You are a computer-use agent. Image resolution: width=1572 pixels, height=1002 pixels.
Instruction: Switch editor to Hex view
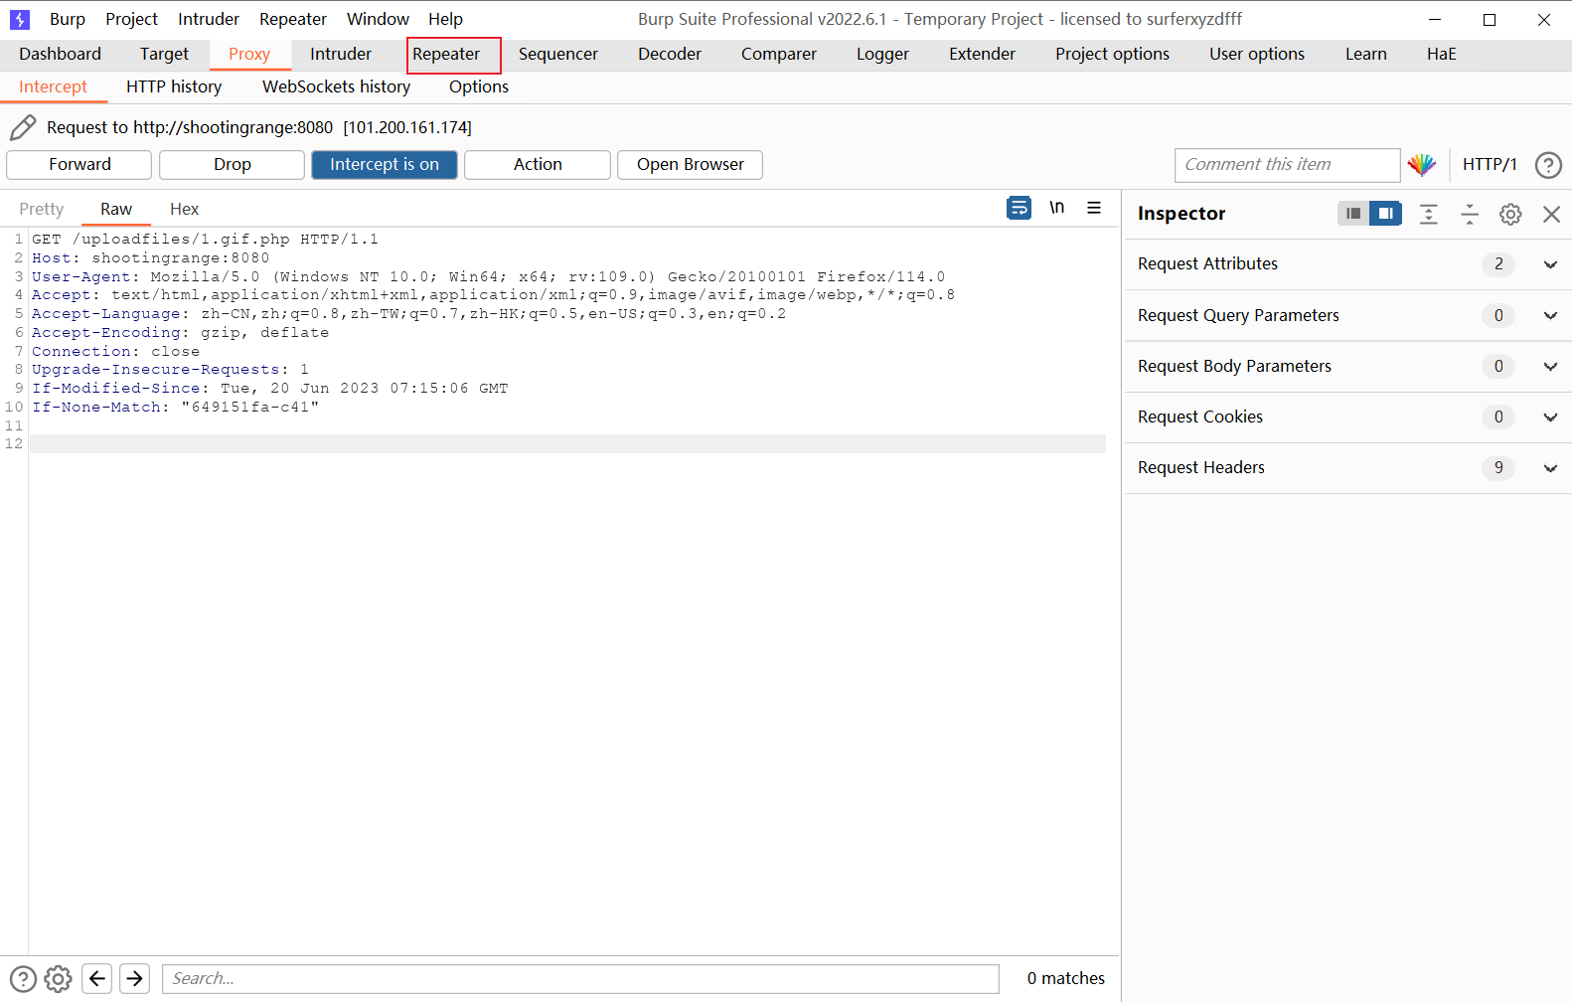point(185,210)
